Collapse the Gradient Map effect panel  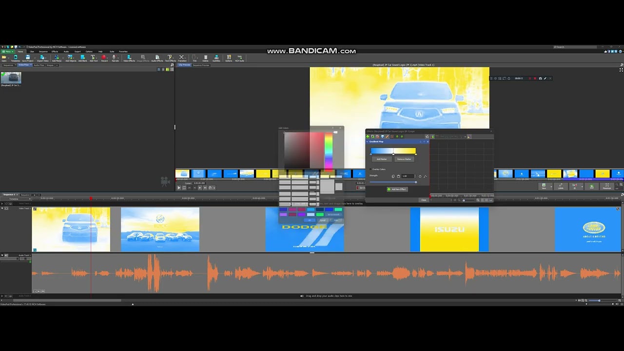tap(367, 141)
